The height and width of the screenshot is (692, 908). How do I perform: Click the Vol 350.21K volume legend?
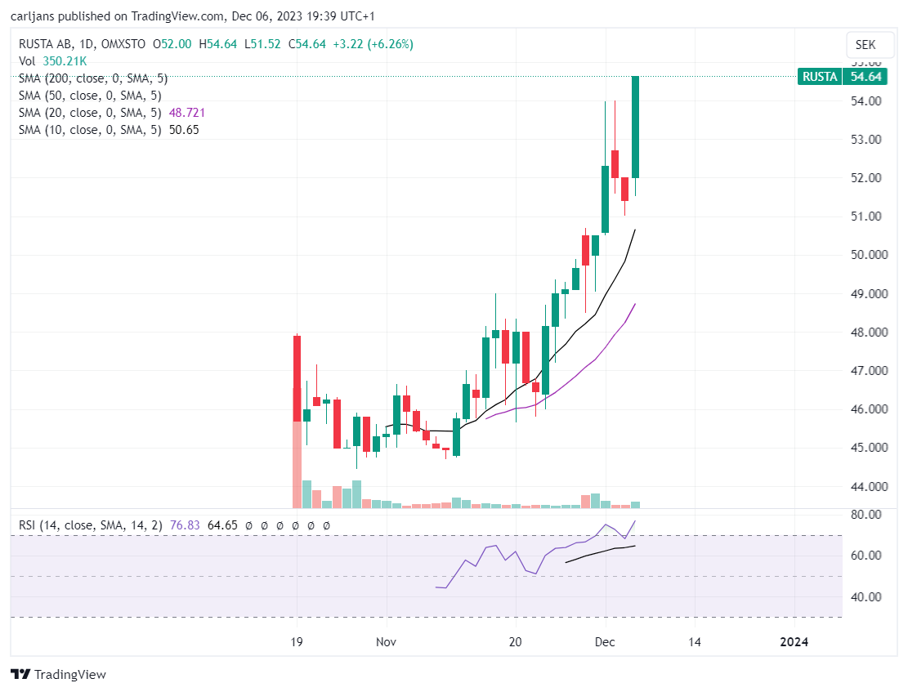pos(52,61)
